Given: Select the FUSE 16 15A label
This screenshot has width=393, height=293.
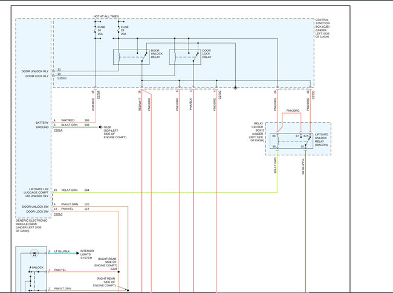Looking at the screenshot, I should 101,30.
